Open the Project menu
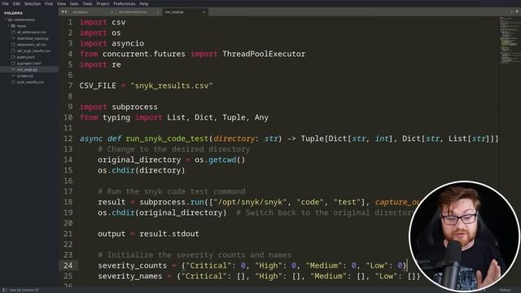This screenshot has height=293, width=521. point(103,3)
